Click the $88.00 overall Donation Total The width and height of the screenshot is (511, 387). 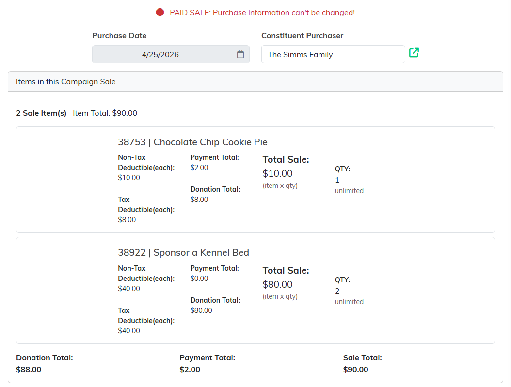[x=29, y=370]
